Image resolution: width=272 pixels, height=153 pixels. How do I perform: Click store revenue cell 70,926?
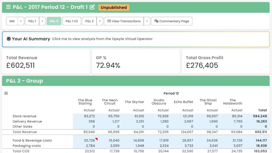click(163, 116)
